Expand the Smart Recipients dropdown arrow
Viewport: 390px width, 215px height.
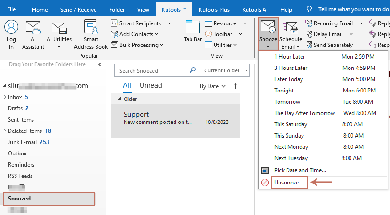(170, 23)
